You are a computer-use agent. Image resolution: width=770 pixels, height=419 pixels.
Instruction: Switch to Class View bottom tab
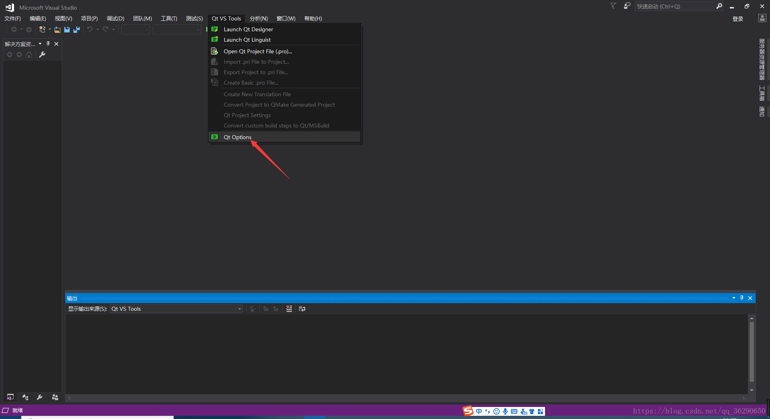pyautogui.click(x=25, y=397)
